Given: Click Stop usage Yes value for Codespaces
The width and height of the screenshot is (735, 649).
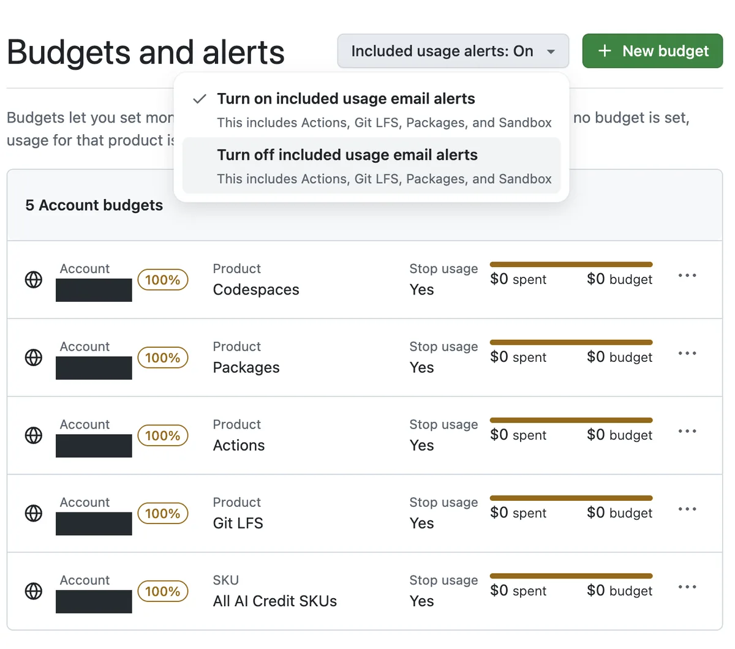Looking at the screenshot, I should [x=422, y=290].
